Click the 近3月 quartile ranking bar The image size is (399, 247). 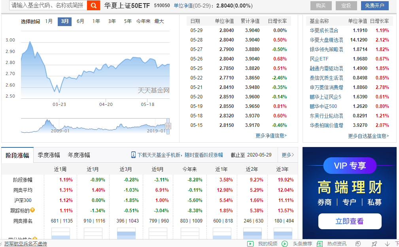pos(126,234)
